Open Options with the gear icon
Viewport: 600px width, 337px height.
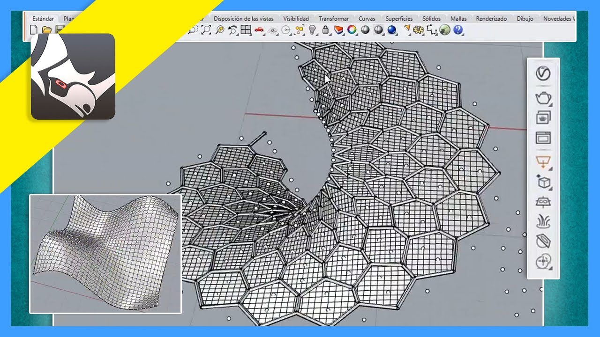(x=418, y=30)
